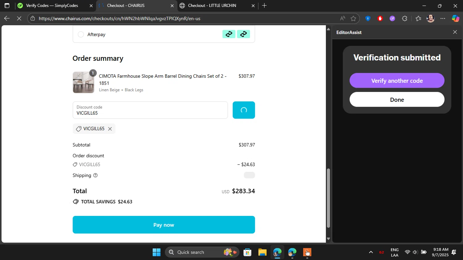
Task: Click the tag icon in VICGILL65 chip
Action: (79, 129)
